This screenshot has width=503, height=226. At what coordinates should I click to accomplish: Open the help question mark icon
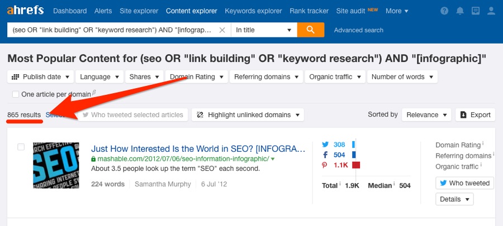444,11
